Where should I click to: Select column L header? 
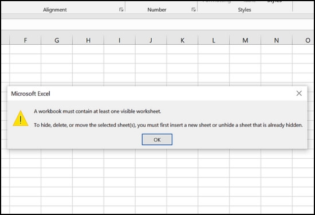pos(214,40)
